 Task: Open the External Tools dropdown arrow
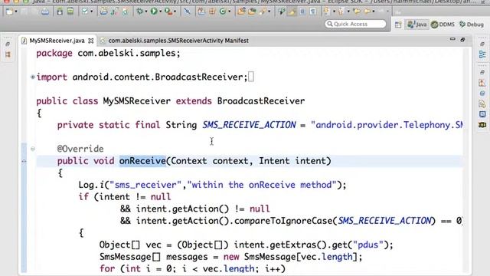click(x=175, y=11)
